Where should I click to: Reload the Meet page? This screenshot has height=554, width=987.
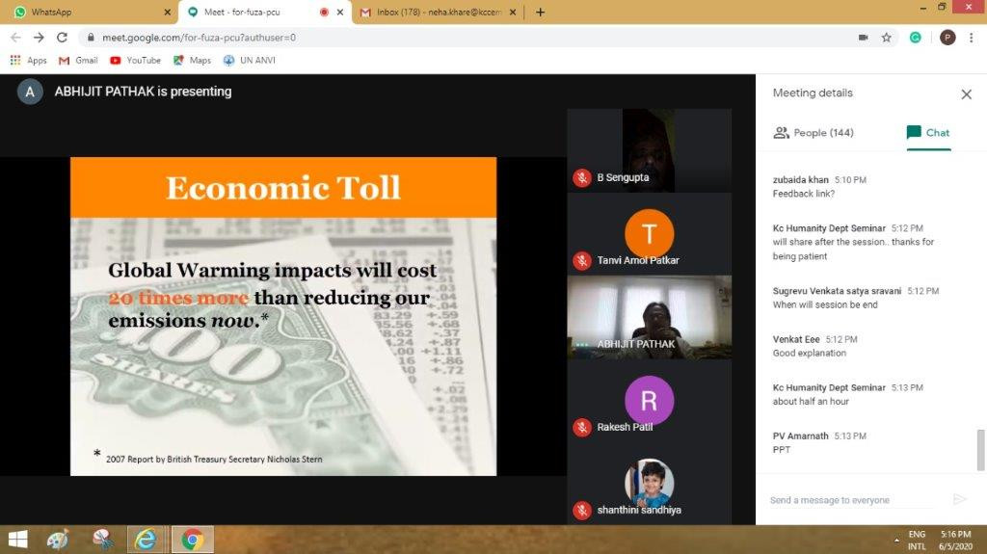click(x=63, y=38)
